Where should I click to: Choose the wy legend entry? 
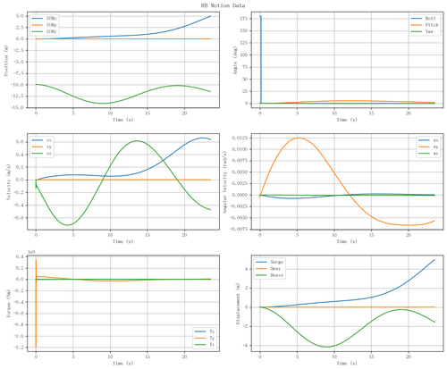428,147
